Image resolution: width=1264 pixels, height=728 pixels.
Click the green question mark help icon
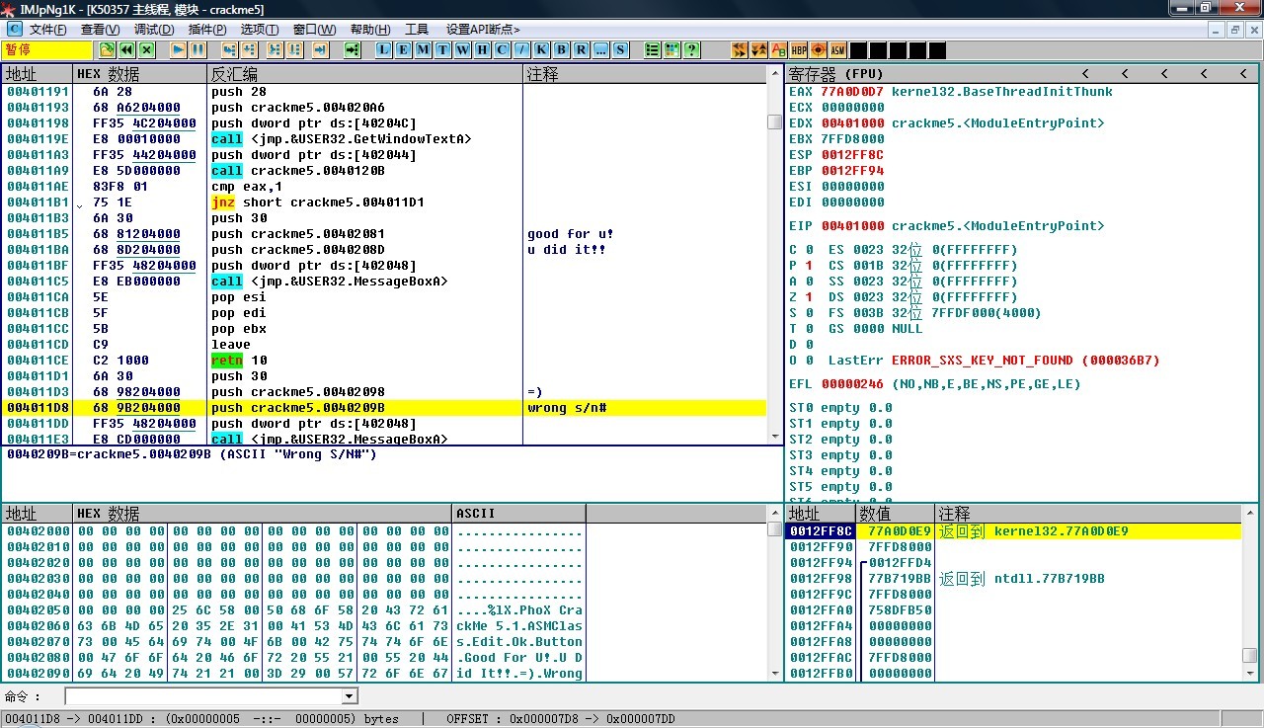[692, 49]
